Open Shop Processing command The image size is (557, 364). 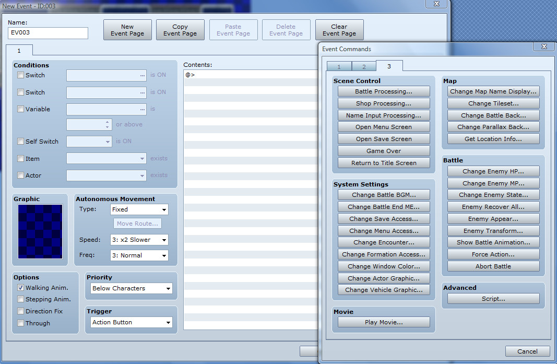coord(384,103)
